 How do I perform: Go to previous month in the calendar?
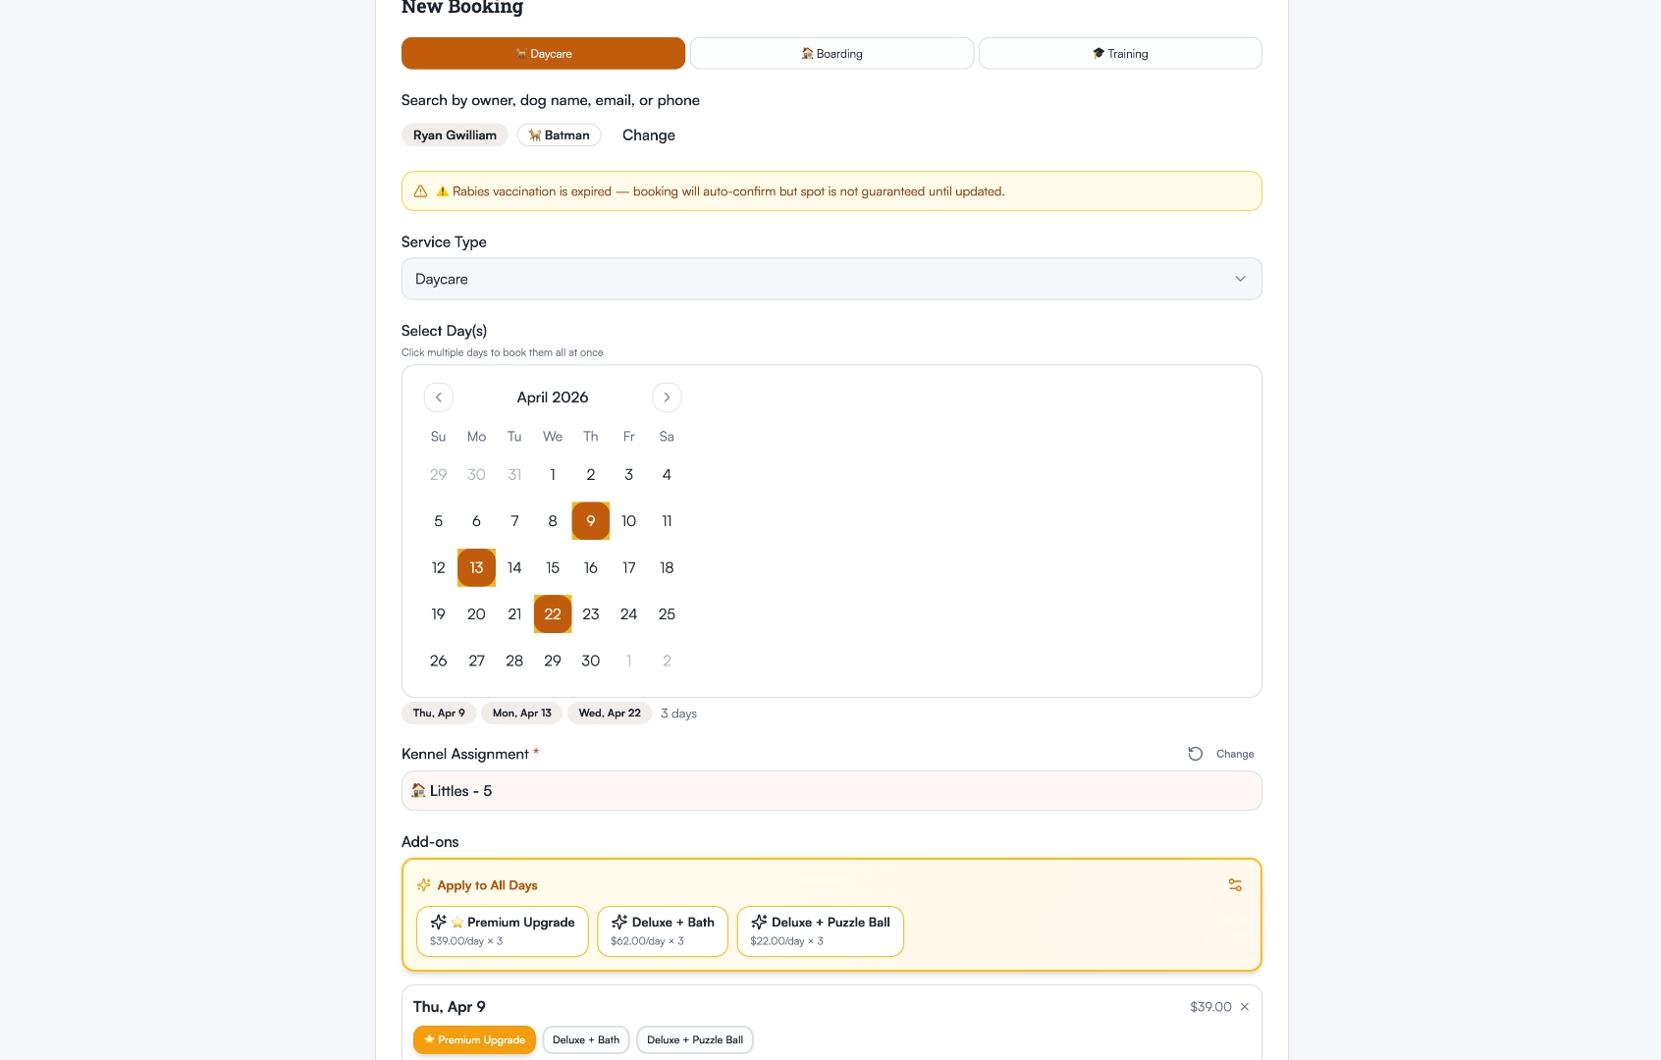click(439, 397)
